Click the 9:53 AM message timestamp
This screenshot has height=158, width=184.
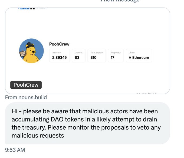coord(15,150)
